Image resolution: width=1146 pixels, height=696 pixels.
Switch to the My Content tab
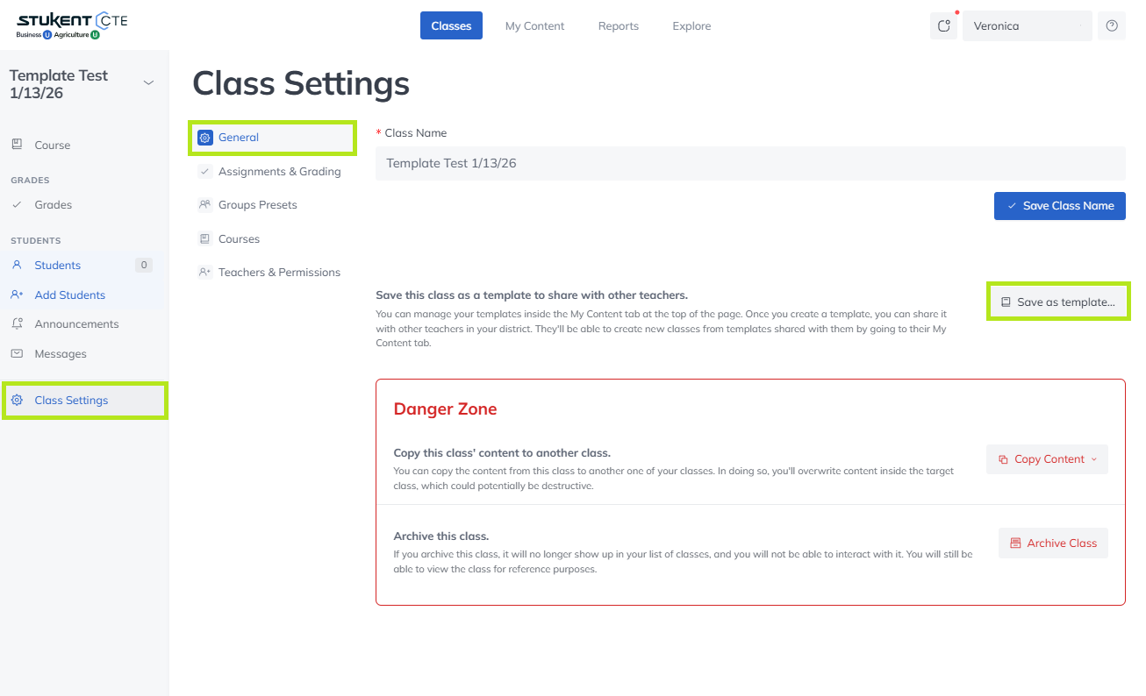[534, 26]
